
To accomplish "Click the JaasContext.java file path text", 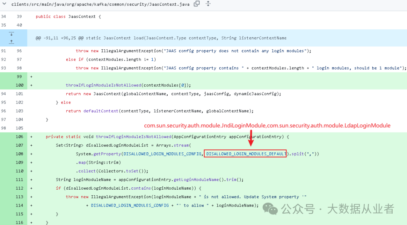I will pyautogui.click(x=100, y=4).
